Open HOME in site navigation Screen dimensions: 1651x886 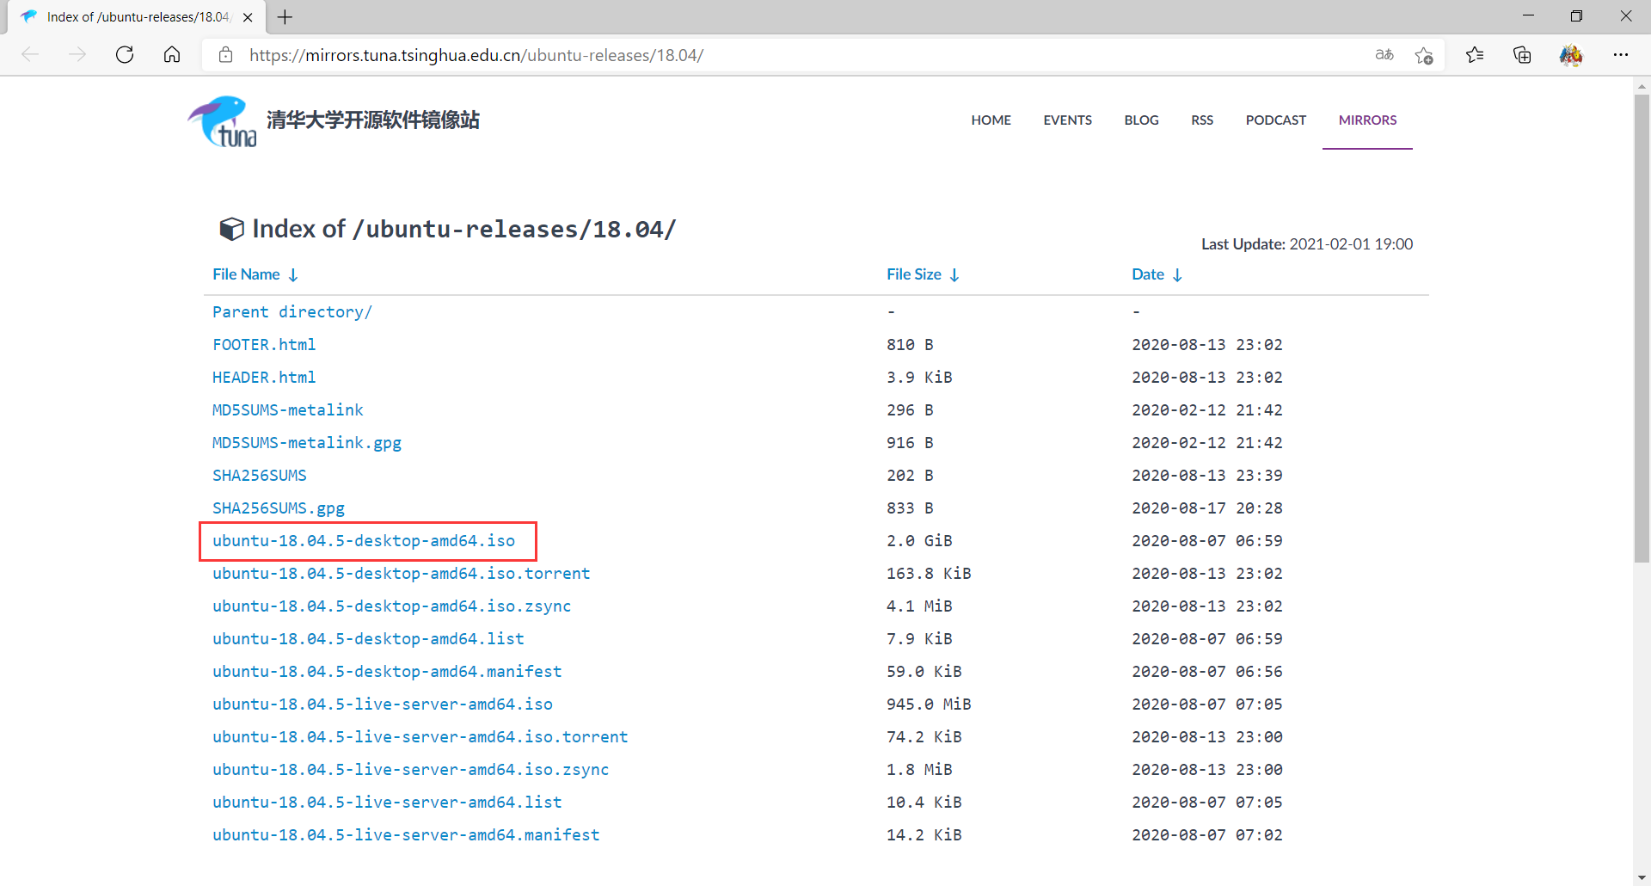[x=991, y=120]
